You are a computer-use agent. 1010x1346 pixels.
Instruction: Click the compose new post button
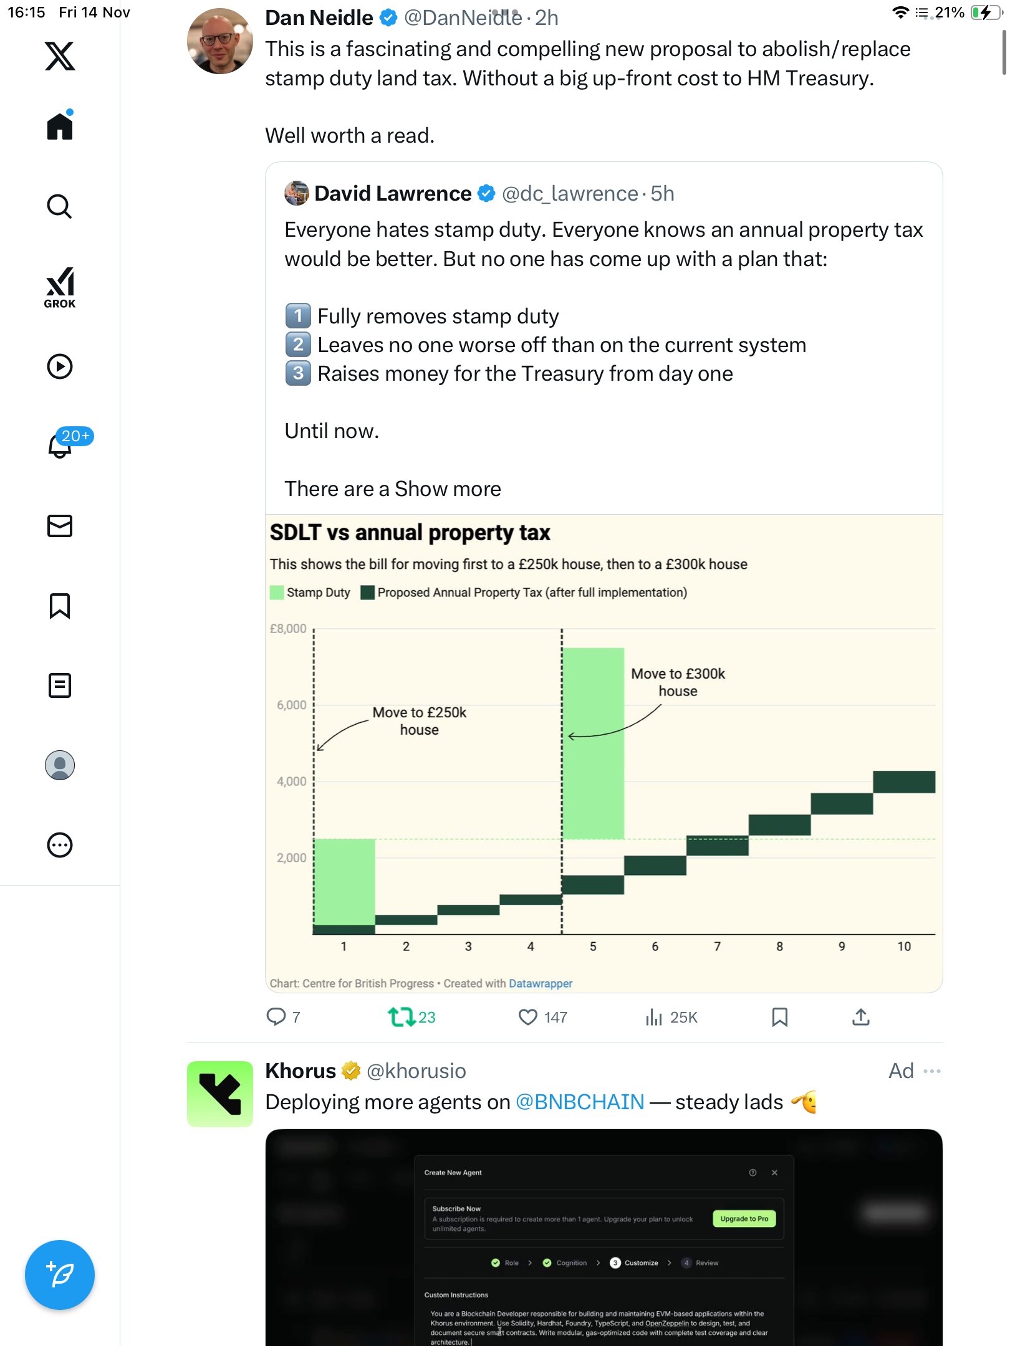pos(60,1275)
